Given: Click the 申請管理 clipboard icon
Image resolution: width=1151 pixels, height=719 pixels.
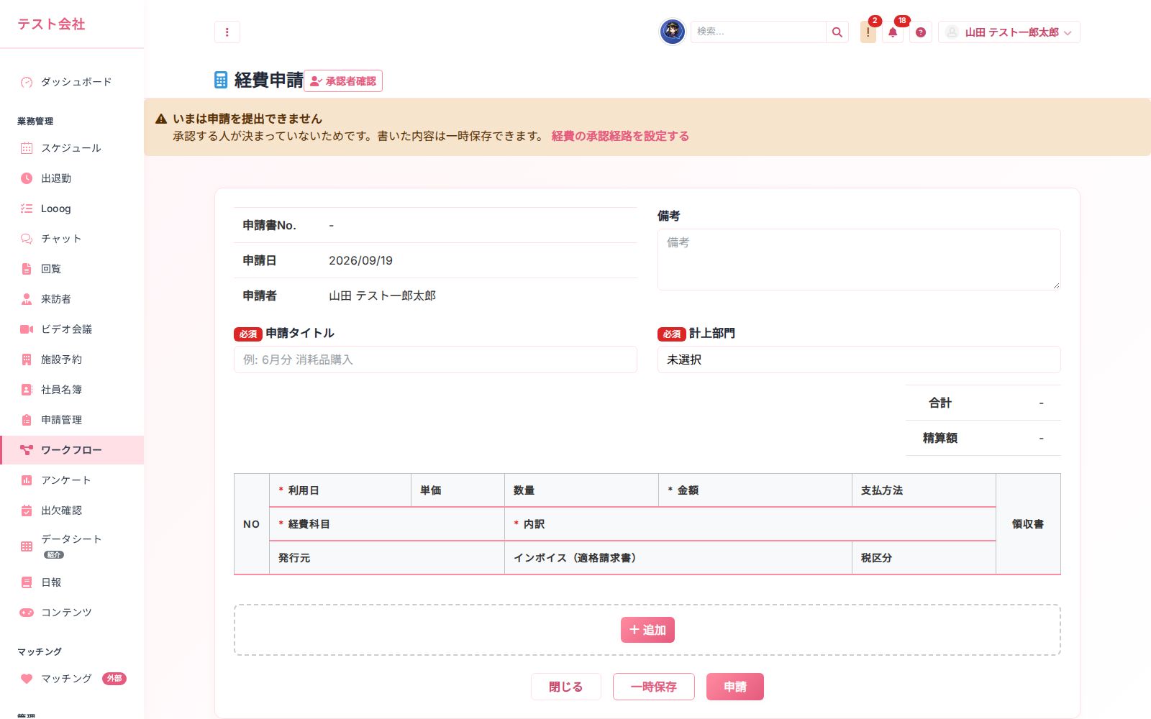Looking at the screenshot, I should click(27, 420).
